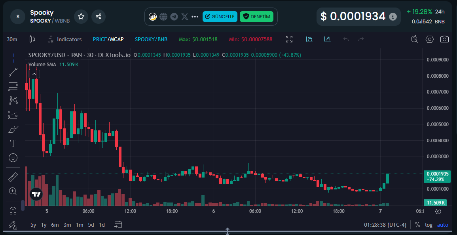Set range to 1m

[x=80, y=225]
